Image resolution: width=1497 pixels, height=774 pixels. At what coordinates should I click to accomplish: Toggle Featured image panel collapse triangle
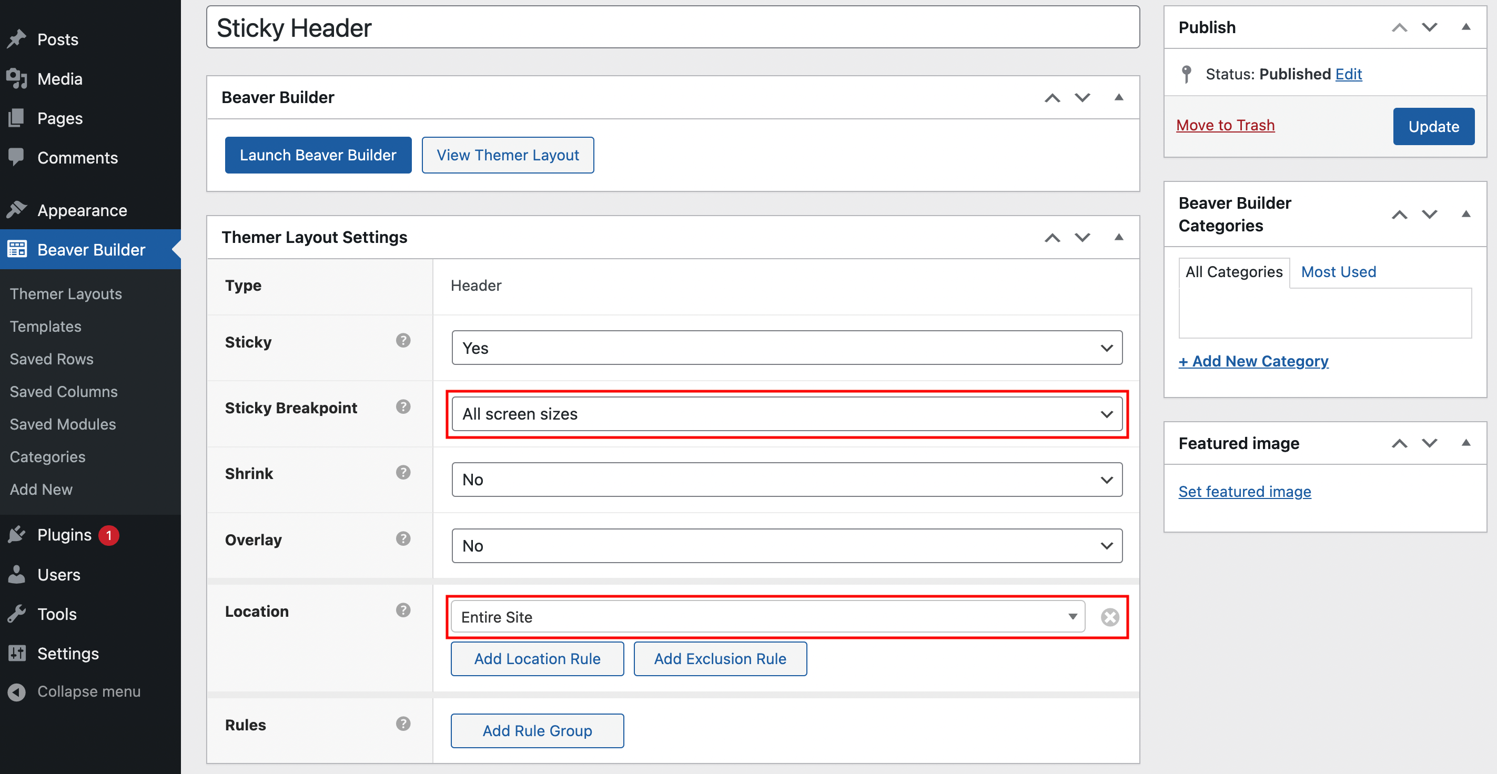pyautogui.click(x=1466, y=443)
